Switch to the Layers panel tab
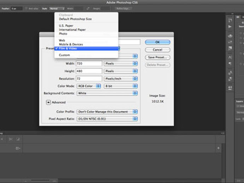 (x=239, y=101)
